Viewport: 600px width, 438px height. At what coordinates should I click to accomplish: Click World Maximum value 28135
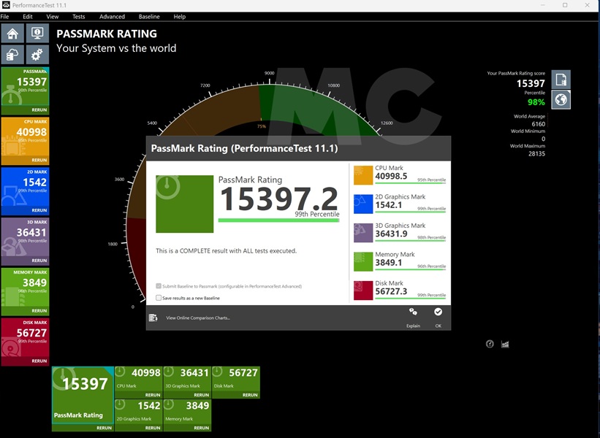(x=536, y=153)
